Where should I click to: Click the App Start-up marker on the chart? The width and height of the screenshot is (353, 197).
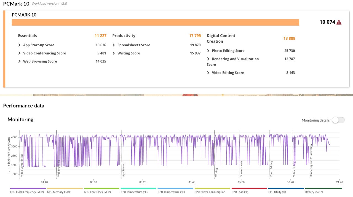tap(124, 169)
